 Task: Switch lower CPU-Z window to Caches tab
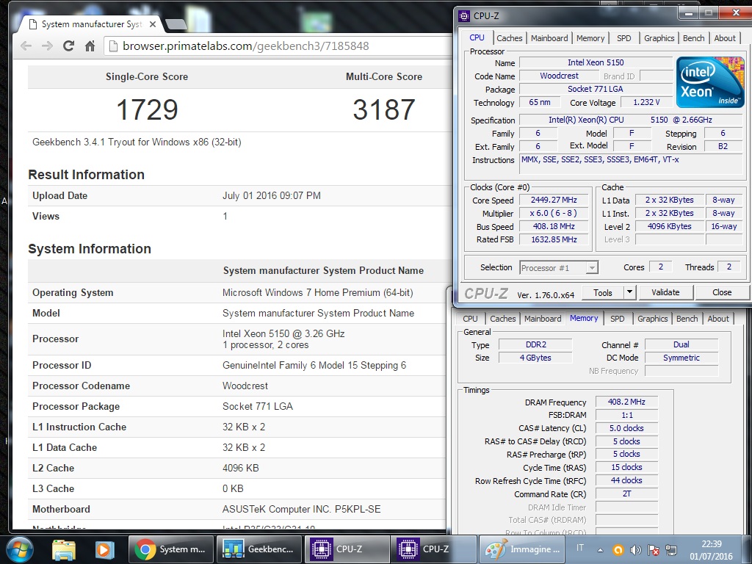(x=502, y=319)
